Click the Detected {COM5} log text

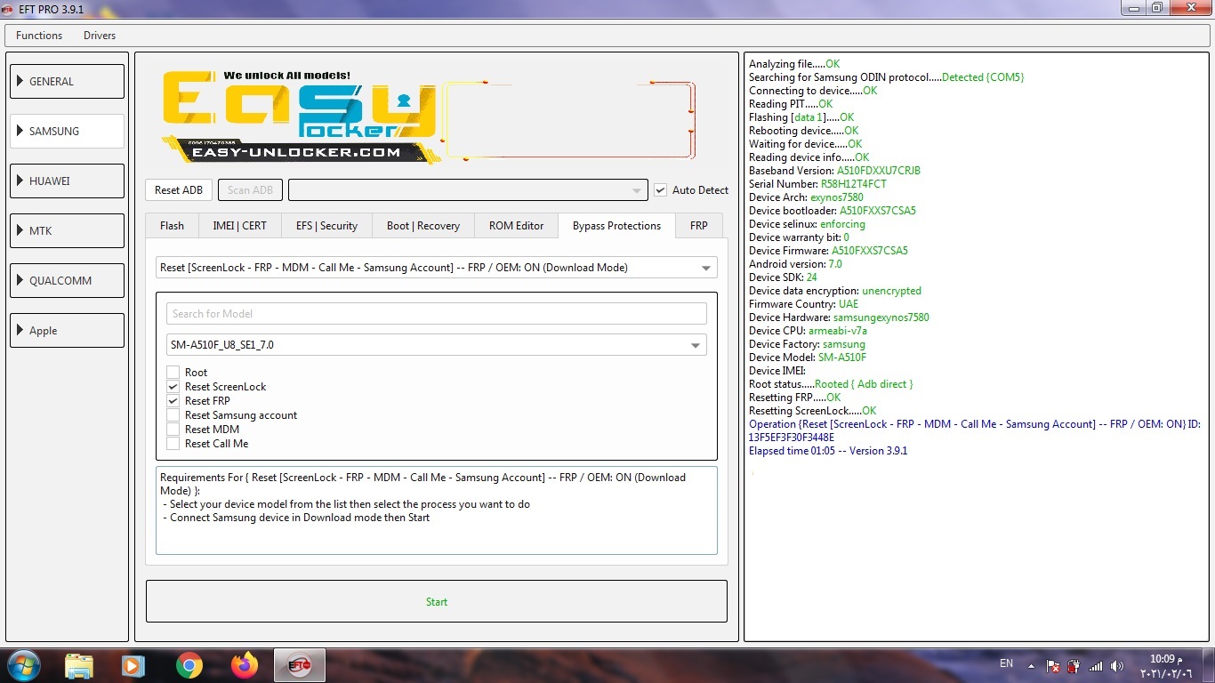983,77
